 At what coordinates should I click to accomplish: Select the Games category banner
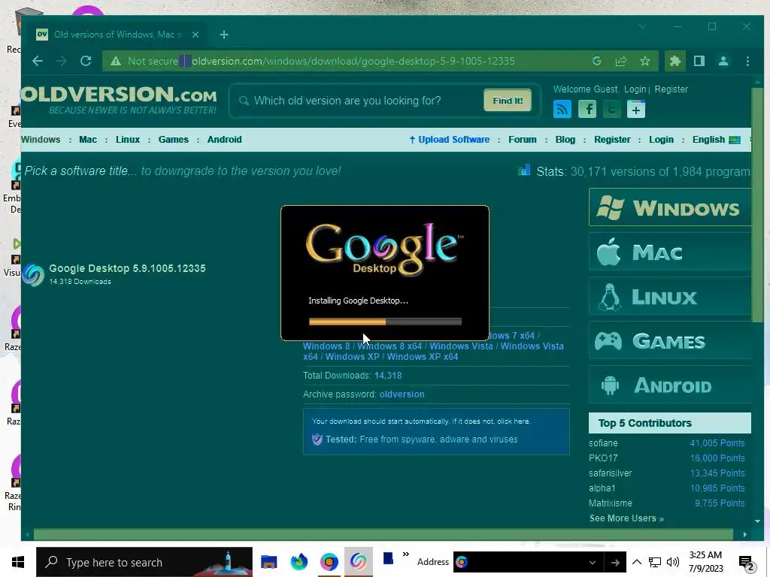pos(670,340)
